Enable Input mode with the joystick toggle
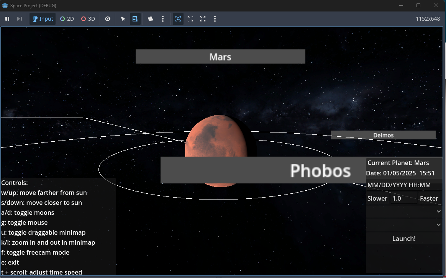 [42, 19]
